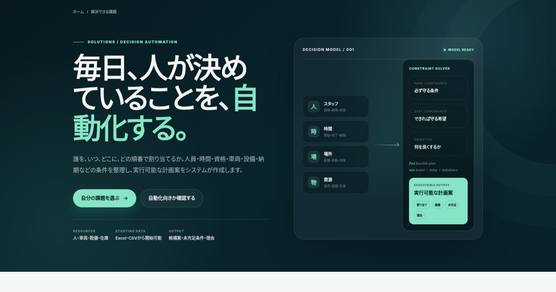Click the STARTING DATA label
Viewport: 556px width, 292px height.
click(130, 231)
